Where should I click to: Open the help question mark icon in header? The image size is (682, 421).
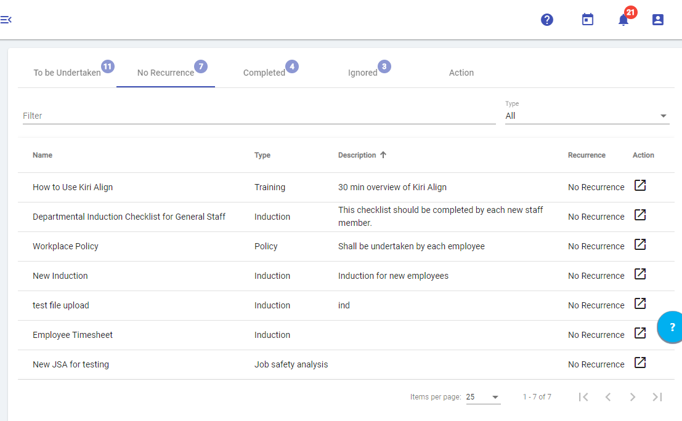[x=546, y=20]
